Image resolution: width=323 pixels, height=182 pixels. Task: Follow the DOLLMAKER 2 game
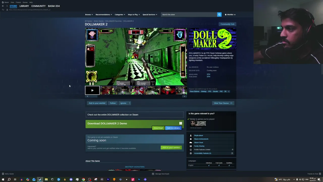click(x=113, y=103)
